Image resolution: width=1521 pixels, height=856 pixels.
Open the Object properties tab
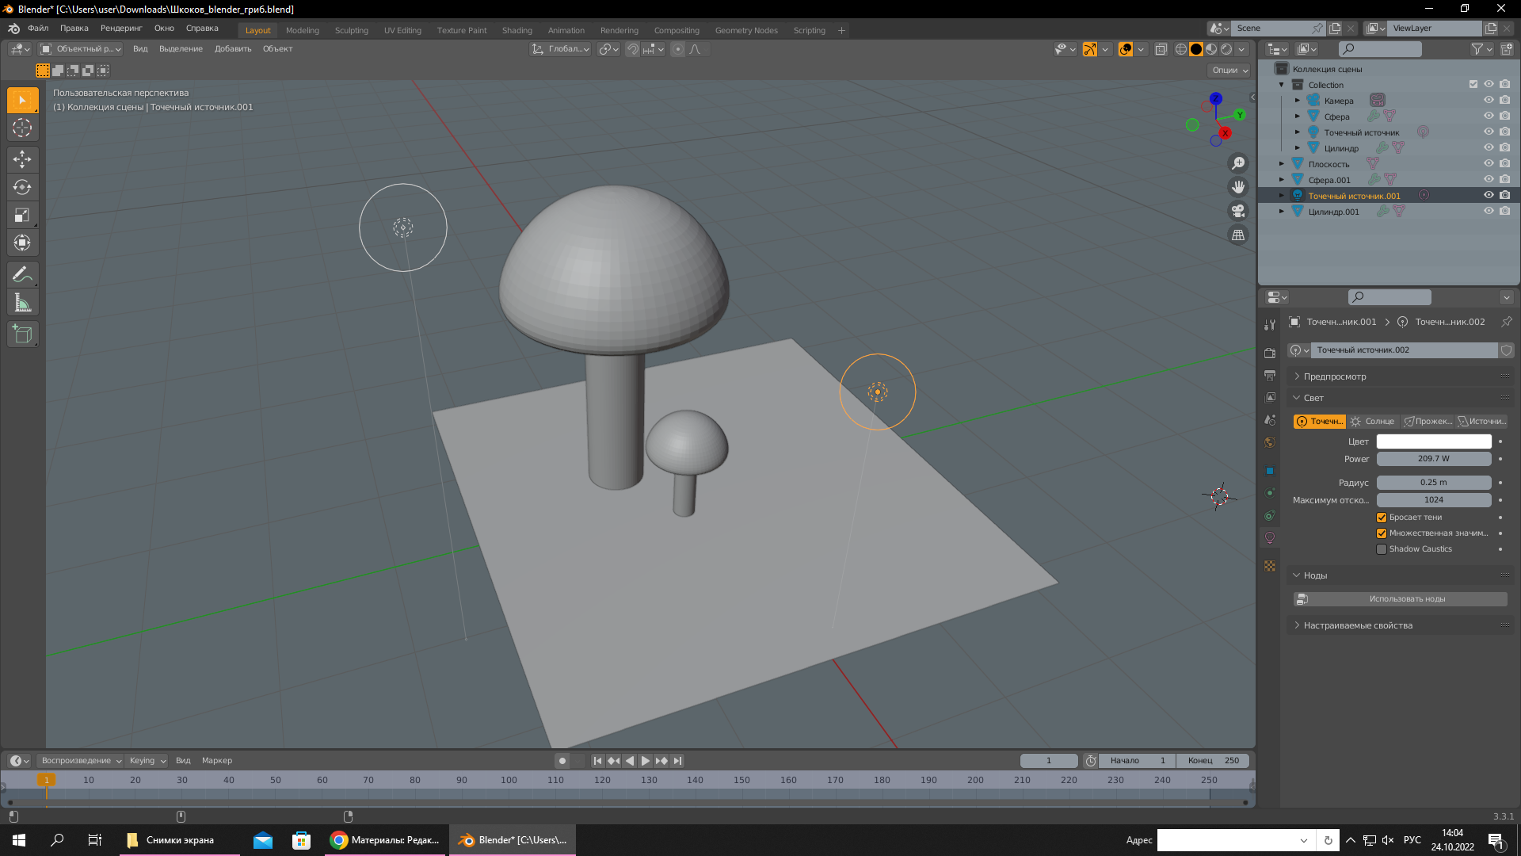pos(1270,471)
